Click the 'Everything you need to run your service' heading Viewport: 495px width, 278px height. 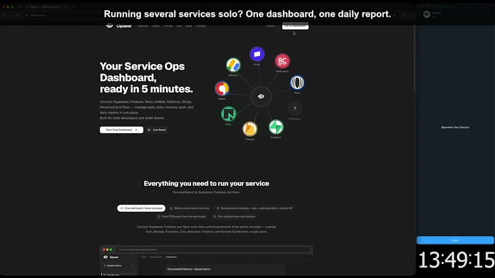pos(207,183)
